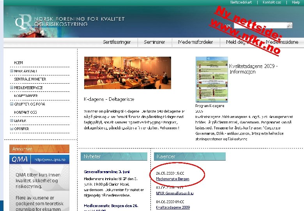The width and height of the screenshot is (304, 211).
Task: Click the Kalender section header
Action: (x=190, y=156)
